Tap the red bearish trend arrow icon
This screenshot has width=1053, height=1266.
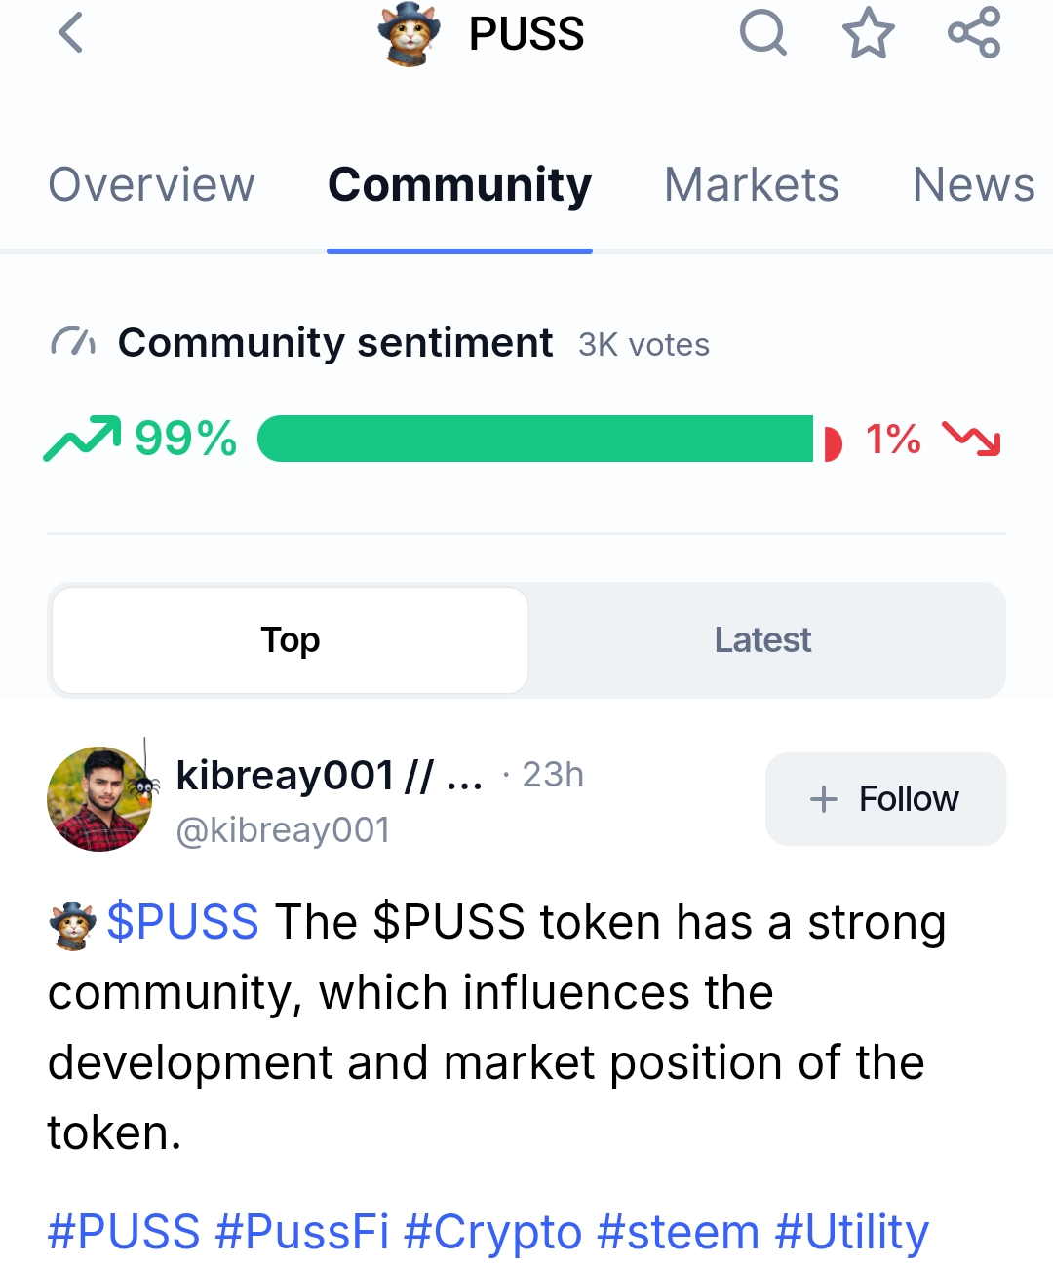pos(971,439)
